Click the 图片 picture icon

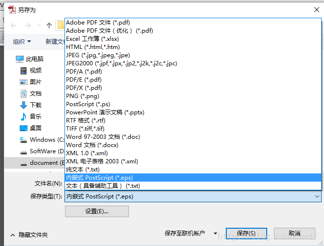click(x=24, y=82)
